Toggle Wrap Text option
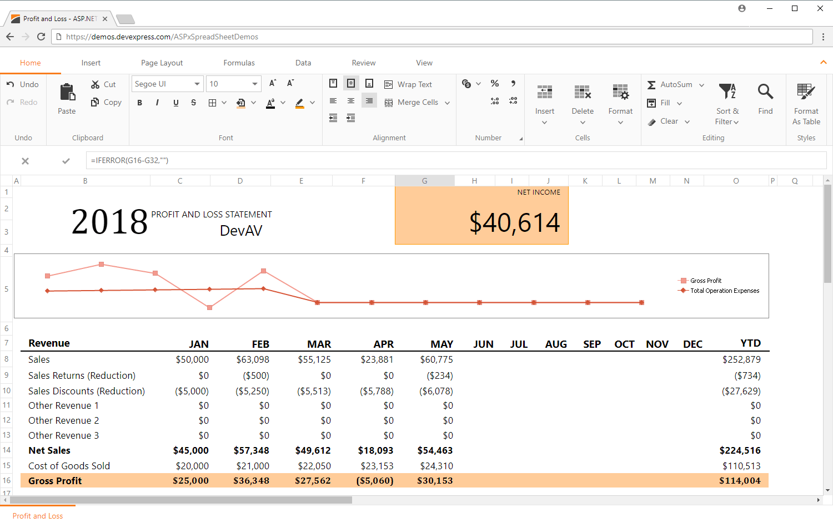833x528 pixels. [x=408, y=84]
